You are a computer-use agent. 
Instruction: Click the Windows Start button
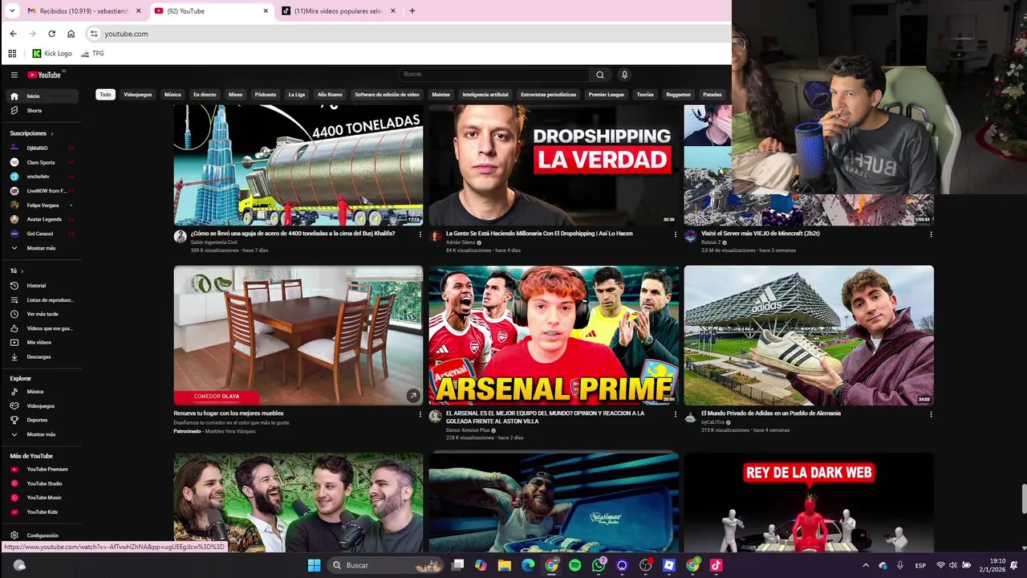[314, 565]
